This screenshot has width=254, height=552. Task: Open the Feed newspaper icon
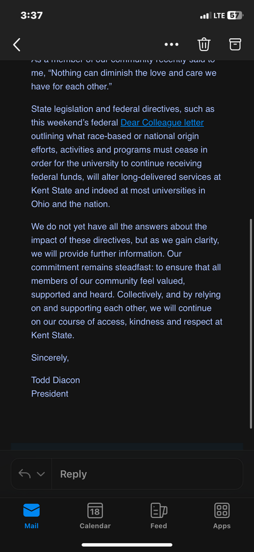pyautogui.click(x=159, y=511)
